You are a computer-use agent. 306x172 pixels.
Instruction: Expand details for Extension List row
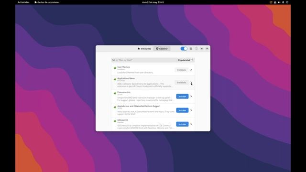coord(191,97)
